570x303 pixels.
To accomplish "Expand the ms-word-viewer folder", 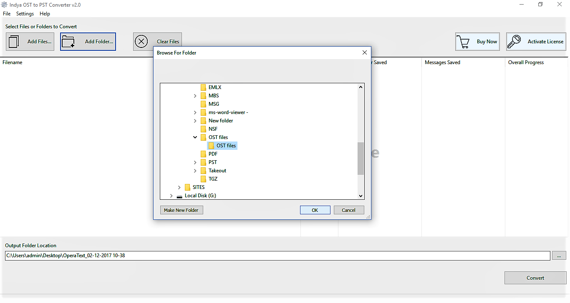I will pos(195,112).
